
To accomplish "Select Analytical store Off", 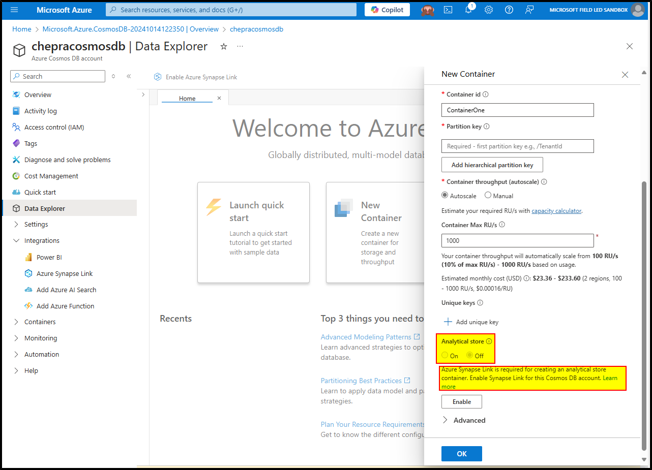I will click(470, 356).
